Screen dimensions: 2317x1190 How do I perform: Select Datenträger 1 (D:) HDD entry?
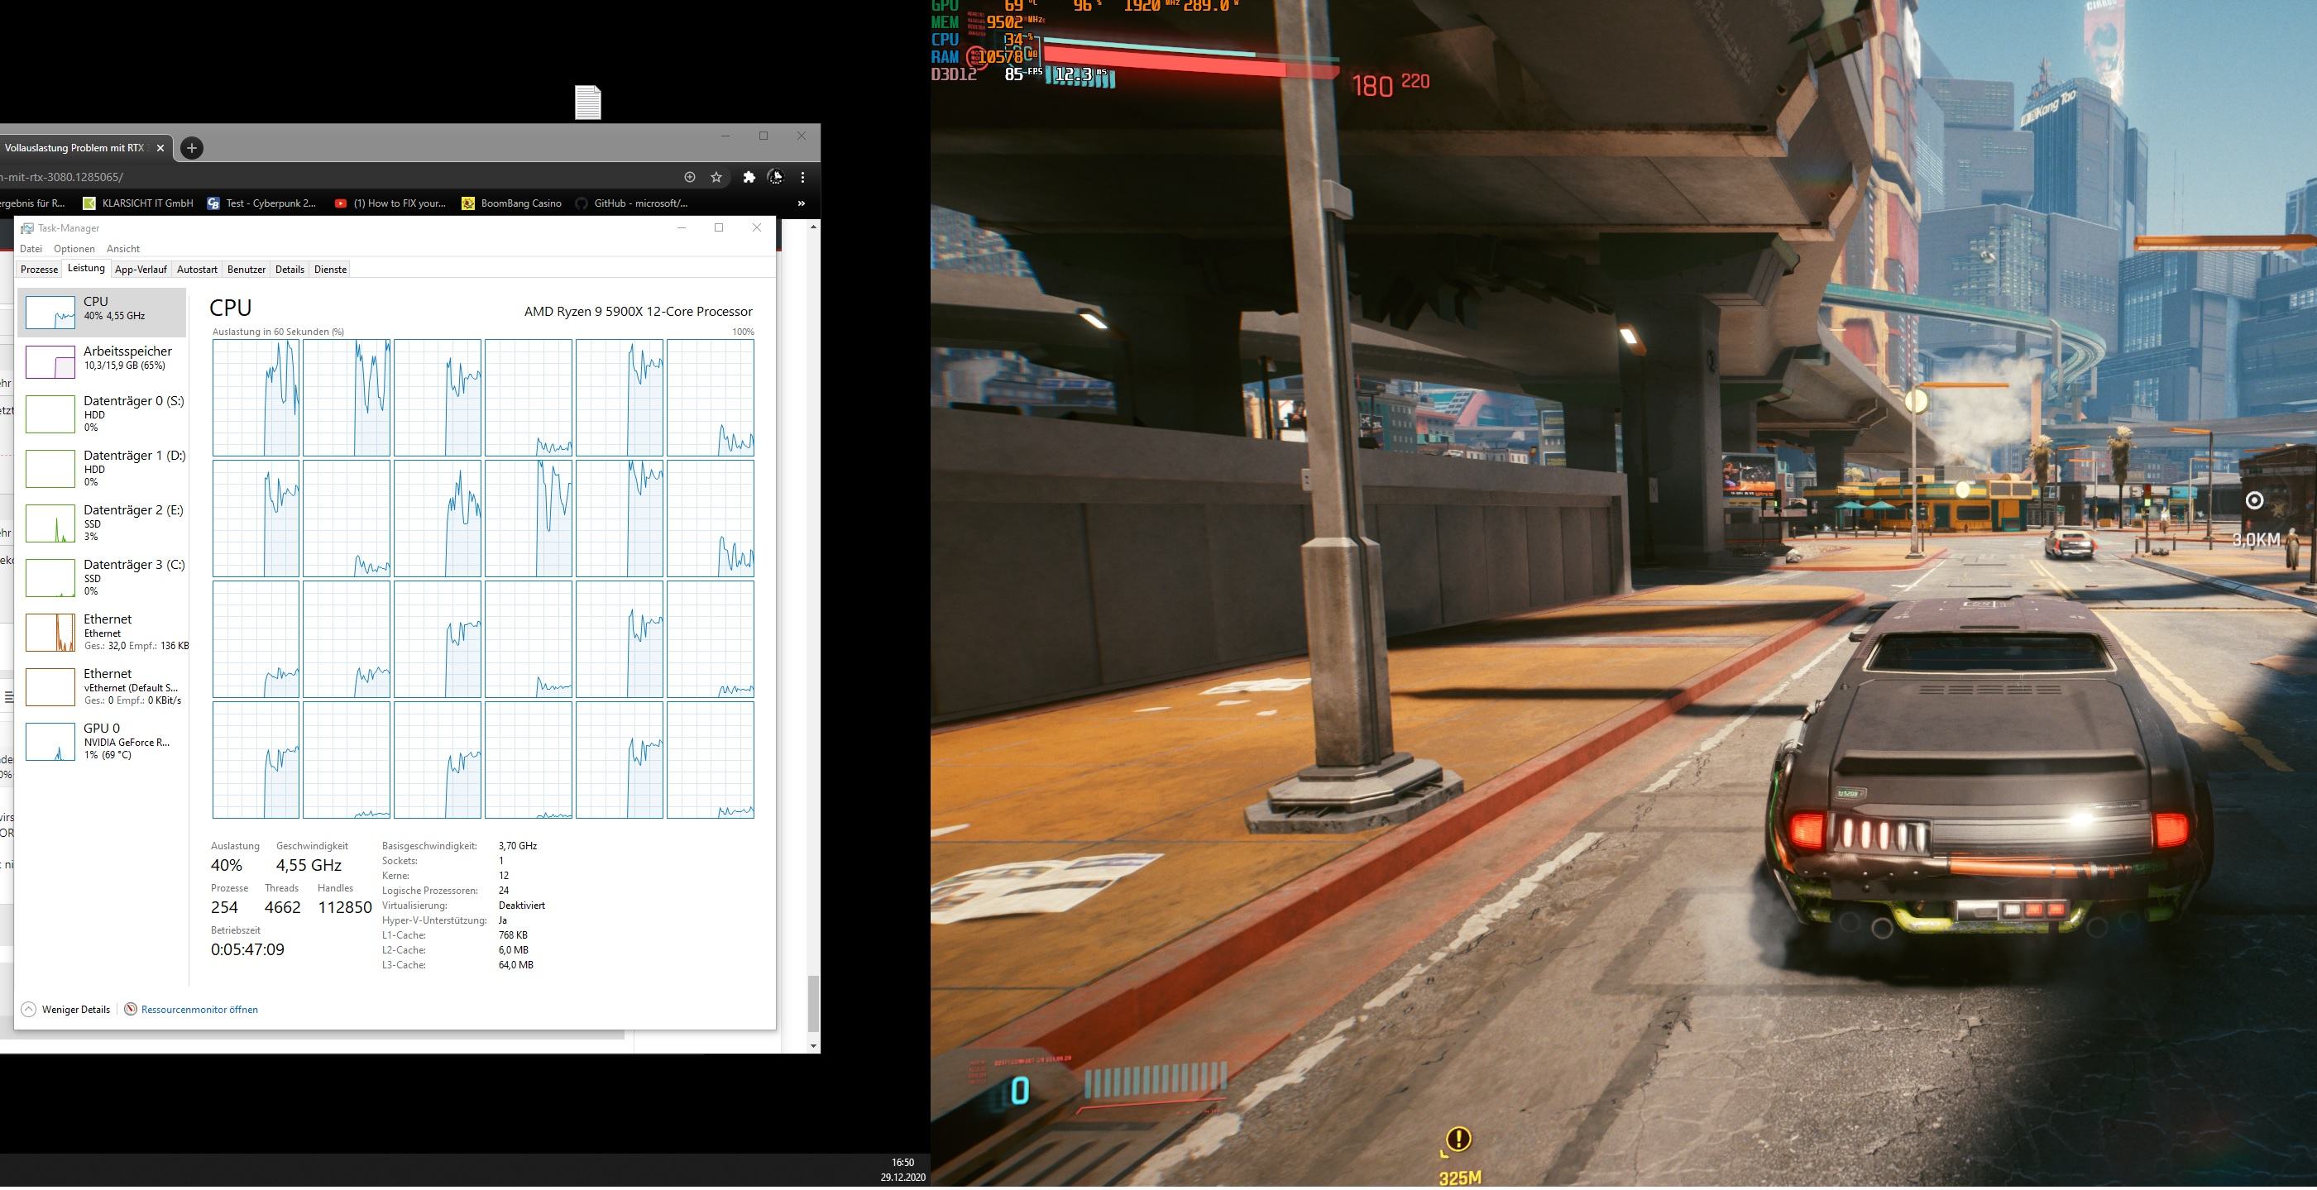103,468
